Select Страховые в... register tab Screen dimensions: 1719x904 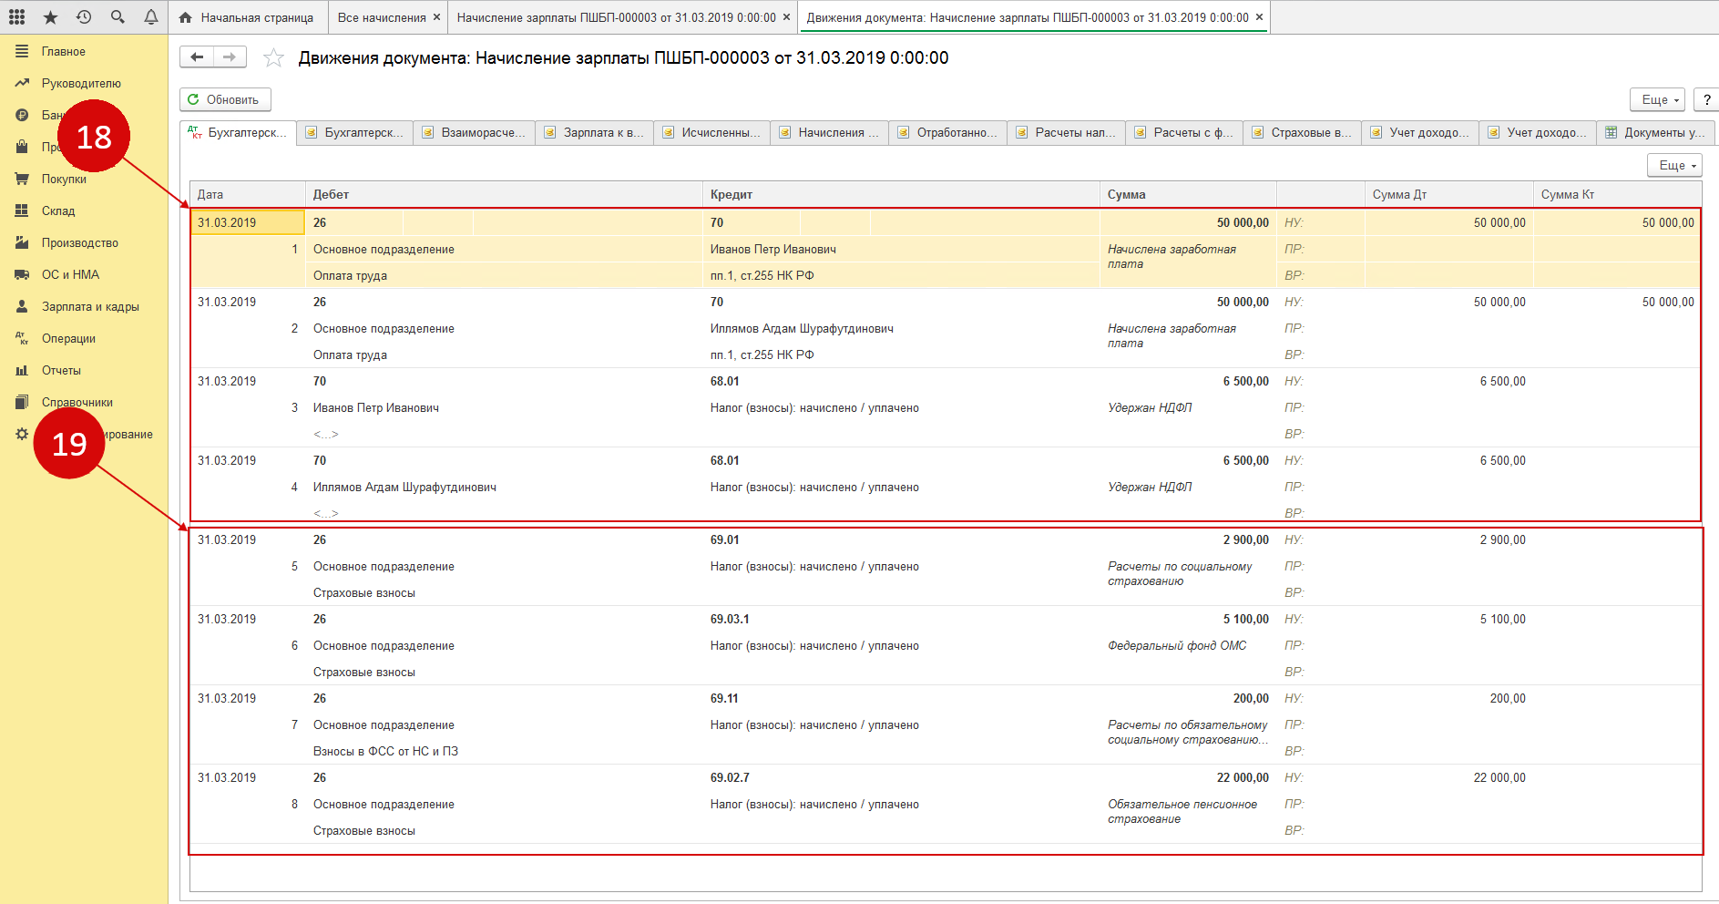coord(1303,133)
